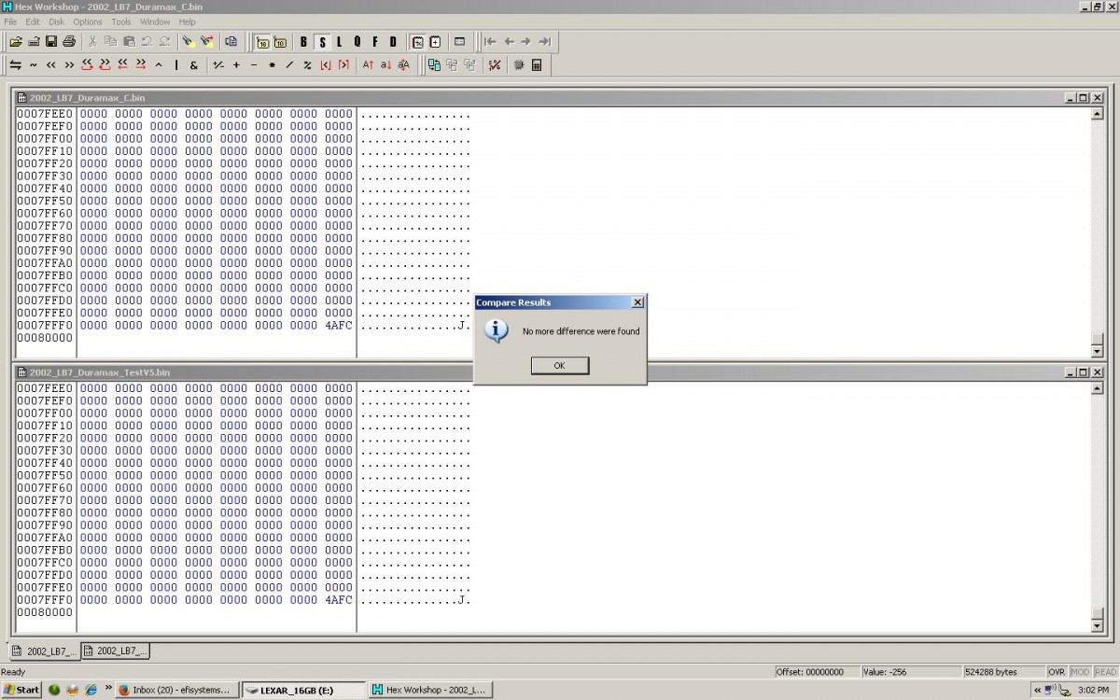Screen dimensions: 1120x700
Task: Switch data view to Double (D)
Action: click(393, 41)
